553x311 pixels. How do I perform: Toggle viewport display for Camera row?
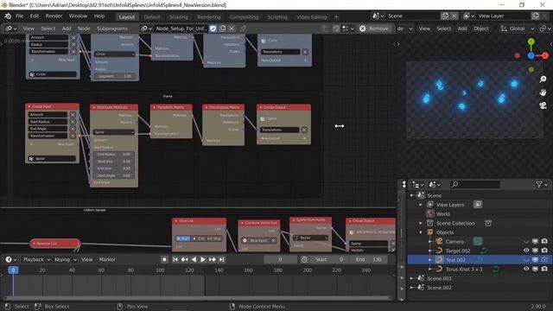click(x=536, y=242)
